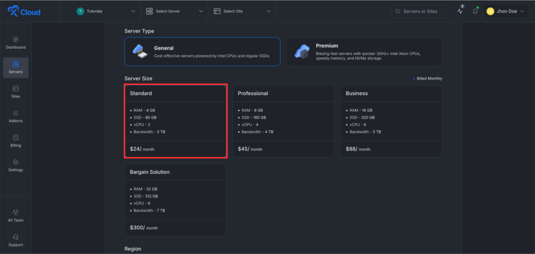535x254 pixels.
Task: Open Addons from the sidebar
Action: (16, 113)
